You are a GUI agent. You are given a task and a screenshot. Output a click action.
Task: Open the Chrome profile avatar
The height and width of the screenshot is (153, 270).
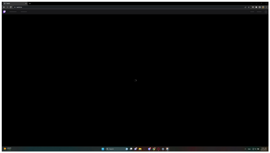[263, 7]
